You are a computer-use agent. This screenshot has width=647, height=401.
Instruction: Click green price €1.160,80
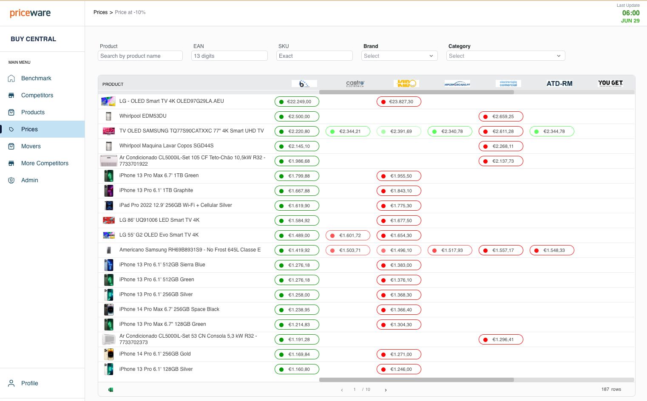(297, 369)
